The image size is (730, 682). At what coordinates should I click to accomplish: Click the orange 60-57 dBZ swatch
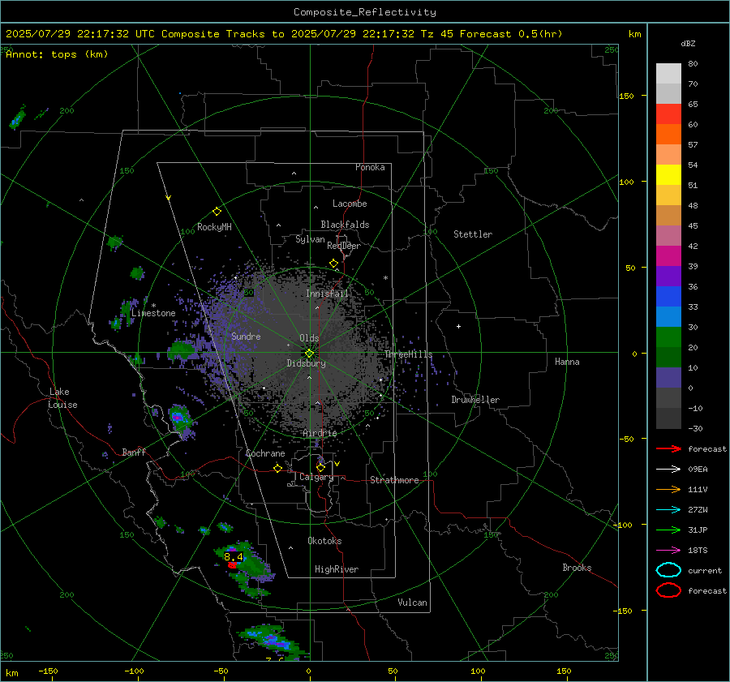668,134
